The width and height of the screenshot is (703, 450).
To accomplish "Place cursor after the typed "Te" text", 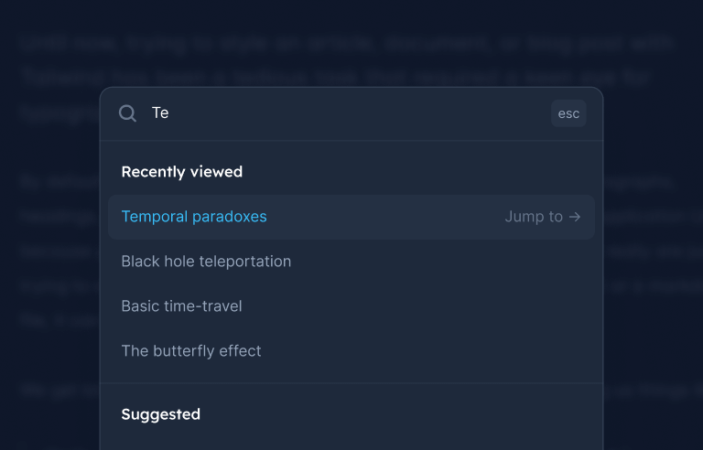I will (x=170, y=113).
